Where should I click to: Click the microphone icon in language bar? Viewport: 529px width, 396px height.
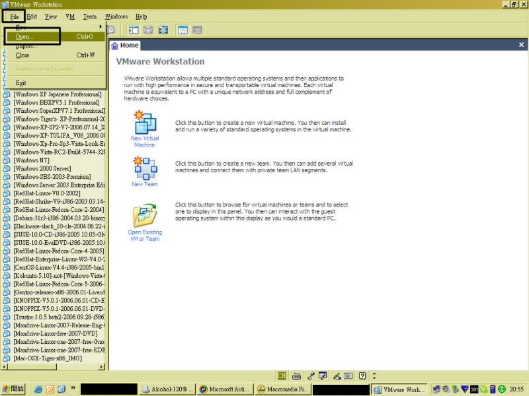tap(311, 376)
